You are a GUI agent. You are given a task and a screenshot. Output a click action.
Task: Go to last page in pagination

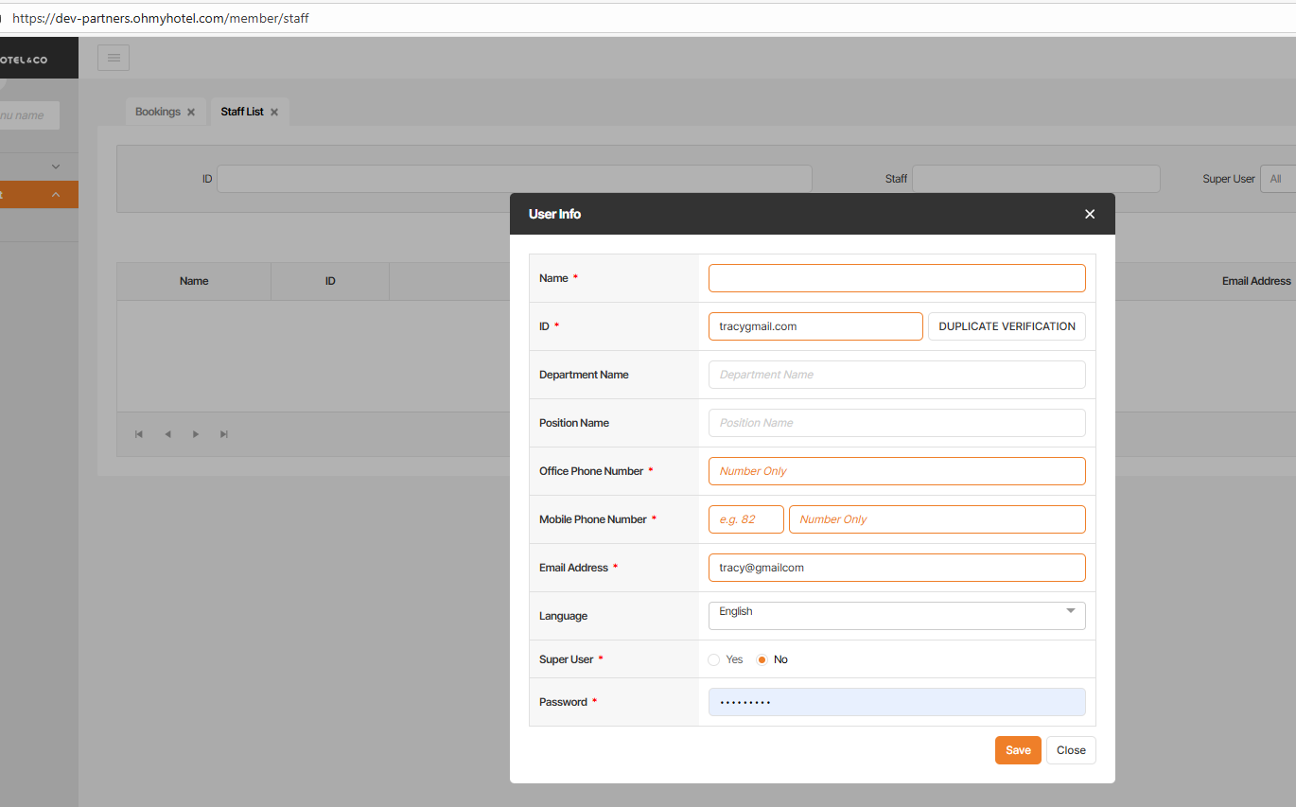point(224,434)
